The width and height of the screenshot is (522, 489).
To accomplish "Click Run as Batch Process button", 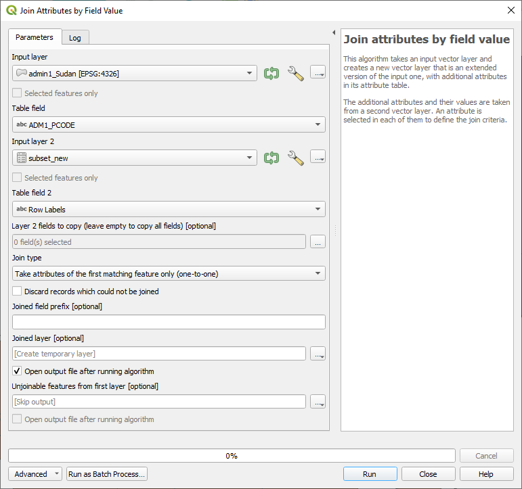I will [107, 474].
